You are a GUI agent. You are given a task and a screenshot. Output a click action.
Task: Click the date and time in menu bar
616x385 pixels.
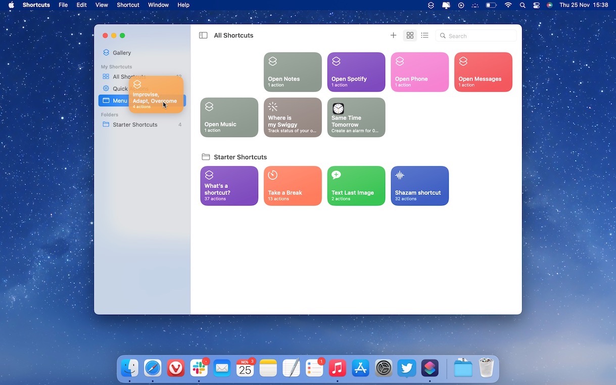pos(584,5)
